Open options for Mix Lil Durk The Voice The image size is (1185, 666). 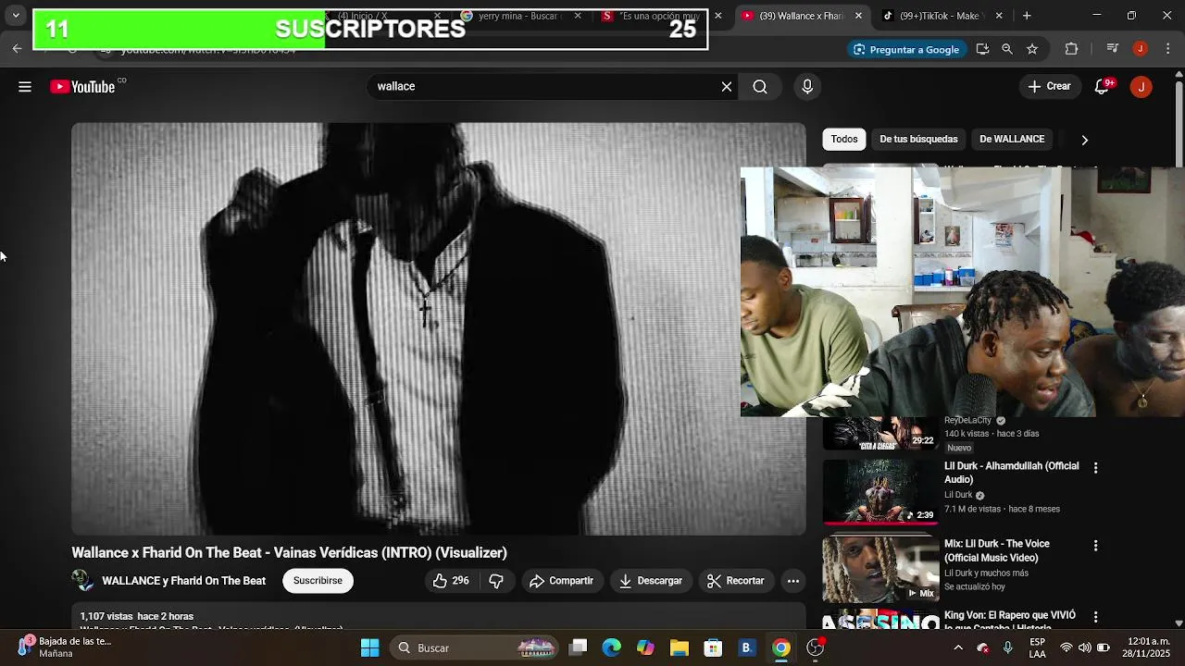(1095, 546)
